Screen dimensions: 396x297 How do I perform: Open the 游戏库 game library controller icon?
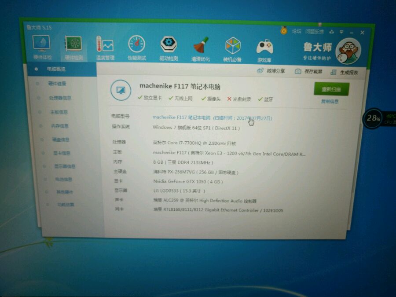[264, 51]
